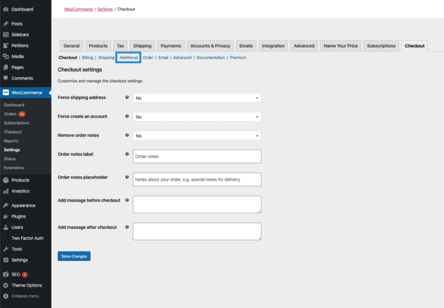
Task: Click the Save changes button
Action: (x=74, y=256)
